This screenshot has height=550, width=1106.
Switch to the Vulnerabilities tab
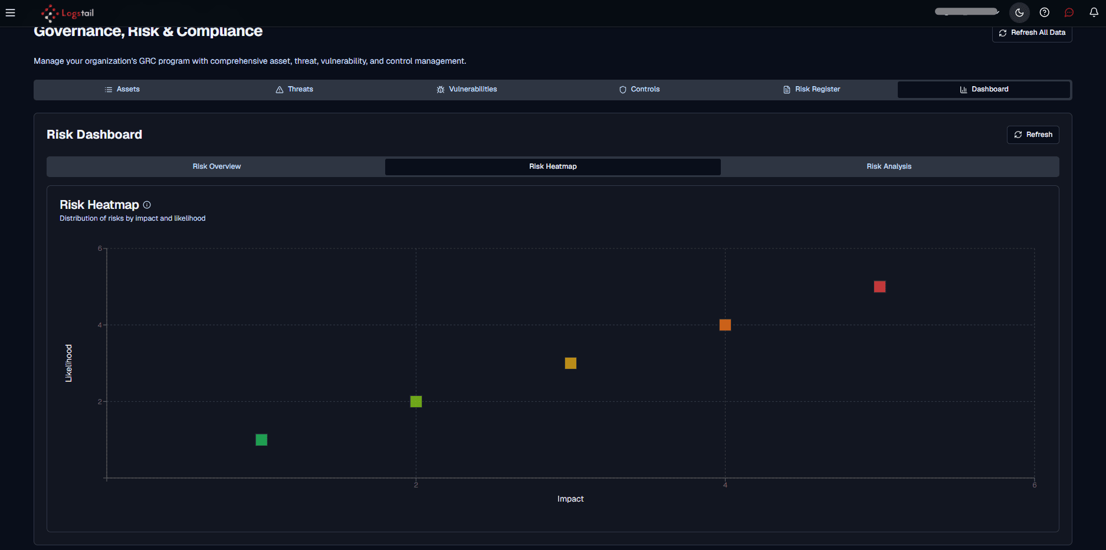coord(467,89)
